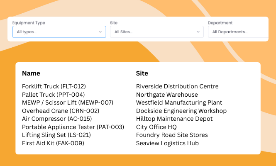The image size is (276, 166).
Task: Expand the Site filter dropdown
Action: (x=156, y=32)
